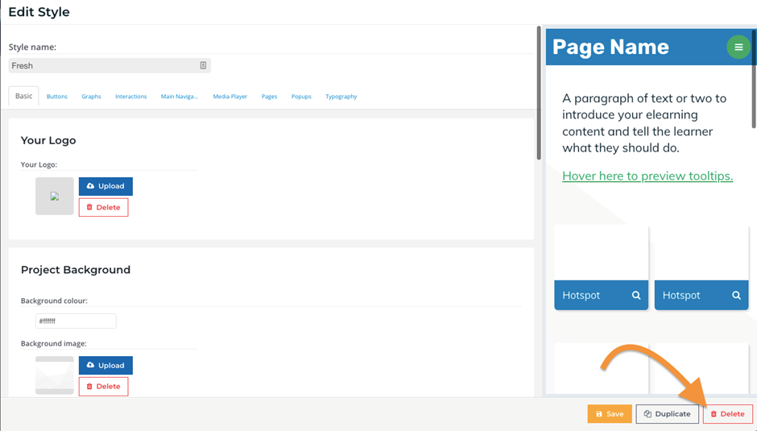Open the green hamburger menu in preview
Image resolution: width=757 pixels, height=431 pixels.
coord(738,47)
